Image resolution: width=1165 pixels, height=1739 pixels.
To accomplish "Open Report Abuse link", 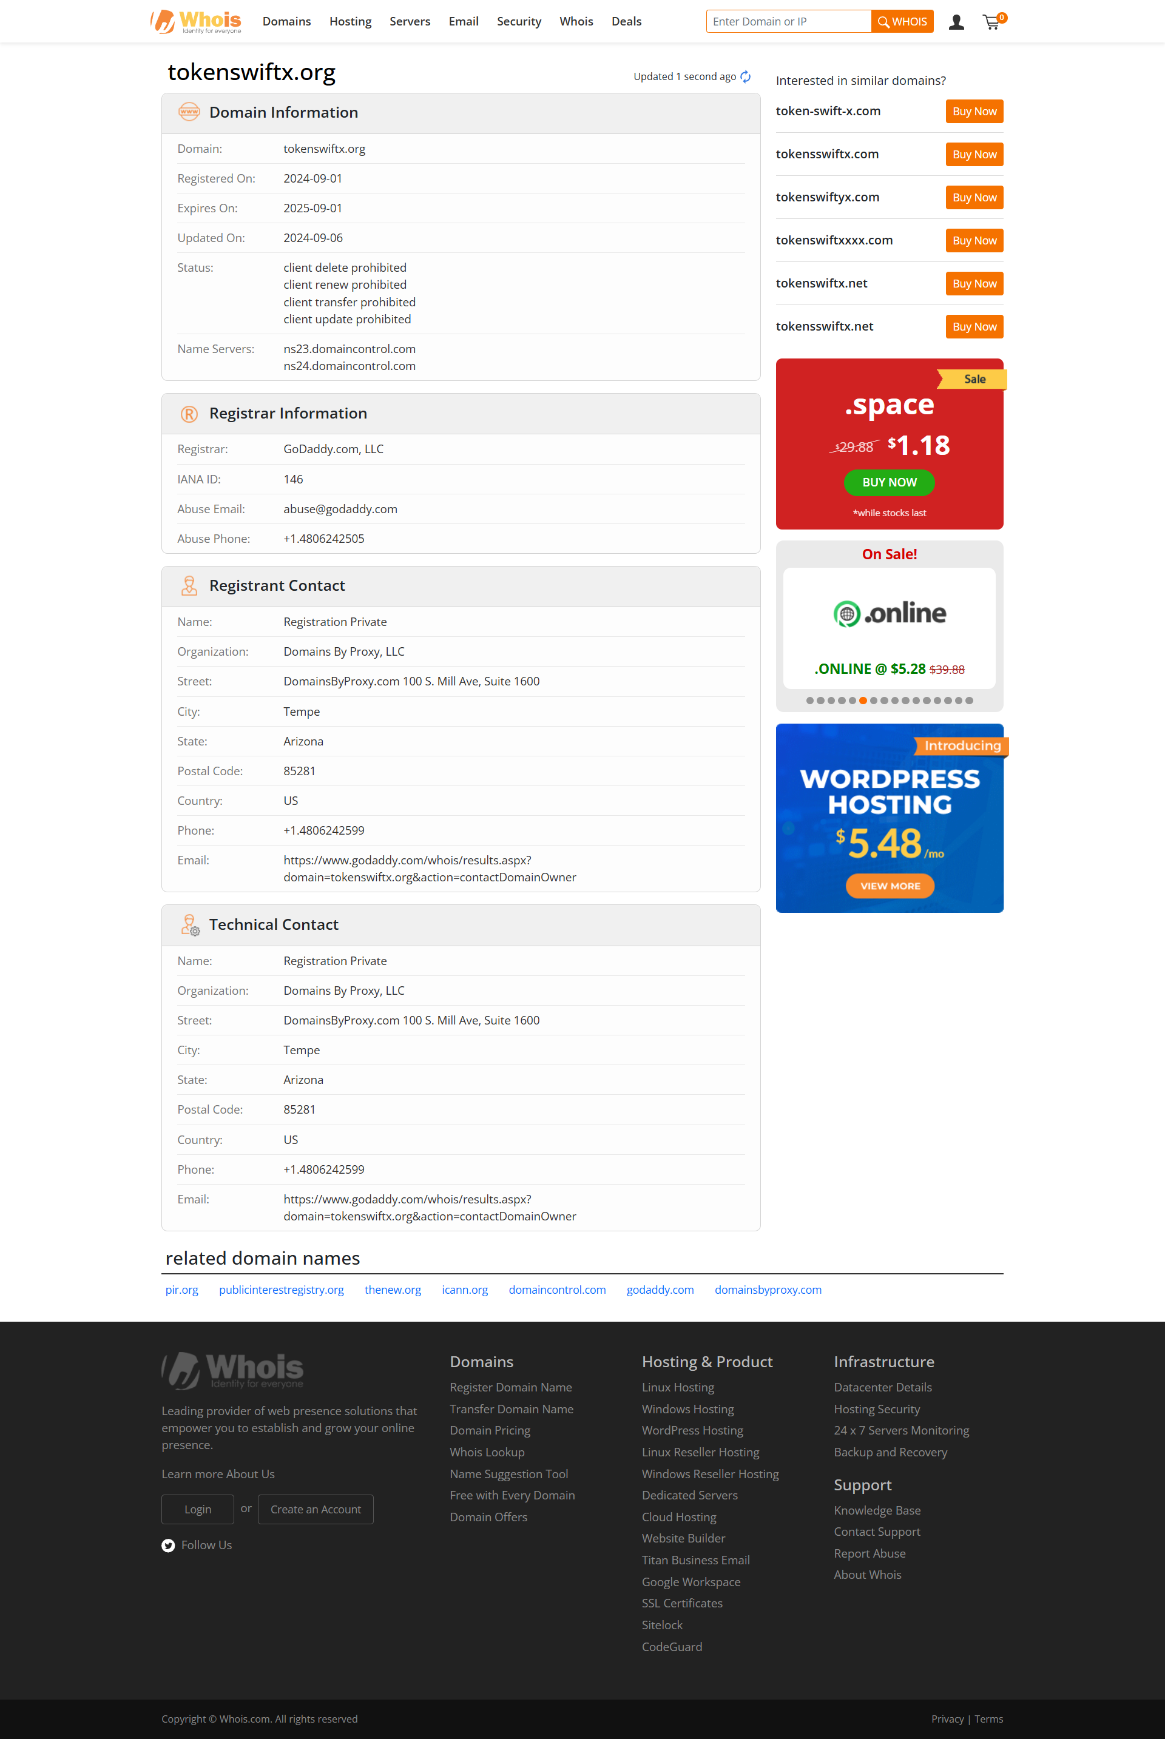I will click(x=870, y=1554).
